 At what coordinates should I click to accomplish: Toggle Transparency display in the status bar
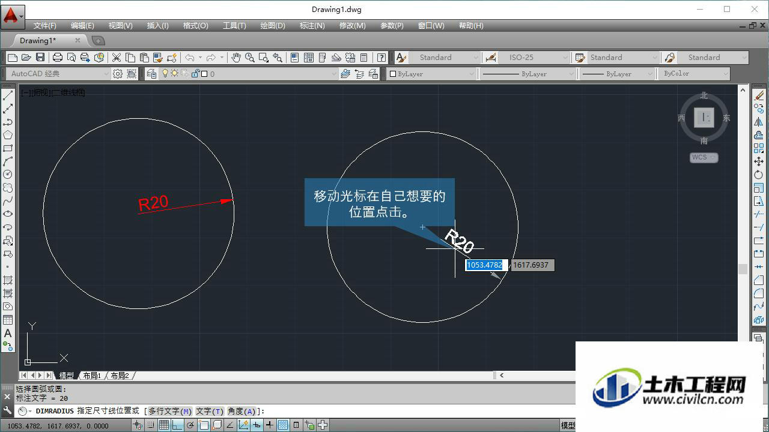point(282,425)
